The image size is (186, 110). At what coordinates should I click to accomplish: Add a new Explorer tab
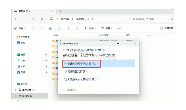click(x=61, y=12)
